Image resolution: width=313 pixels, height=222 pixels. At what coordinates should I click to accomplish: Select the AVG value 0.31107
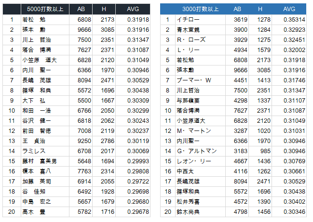click(294, 101)
